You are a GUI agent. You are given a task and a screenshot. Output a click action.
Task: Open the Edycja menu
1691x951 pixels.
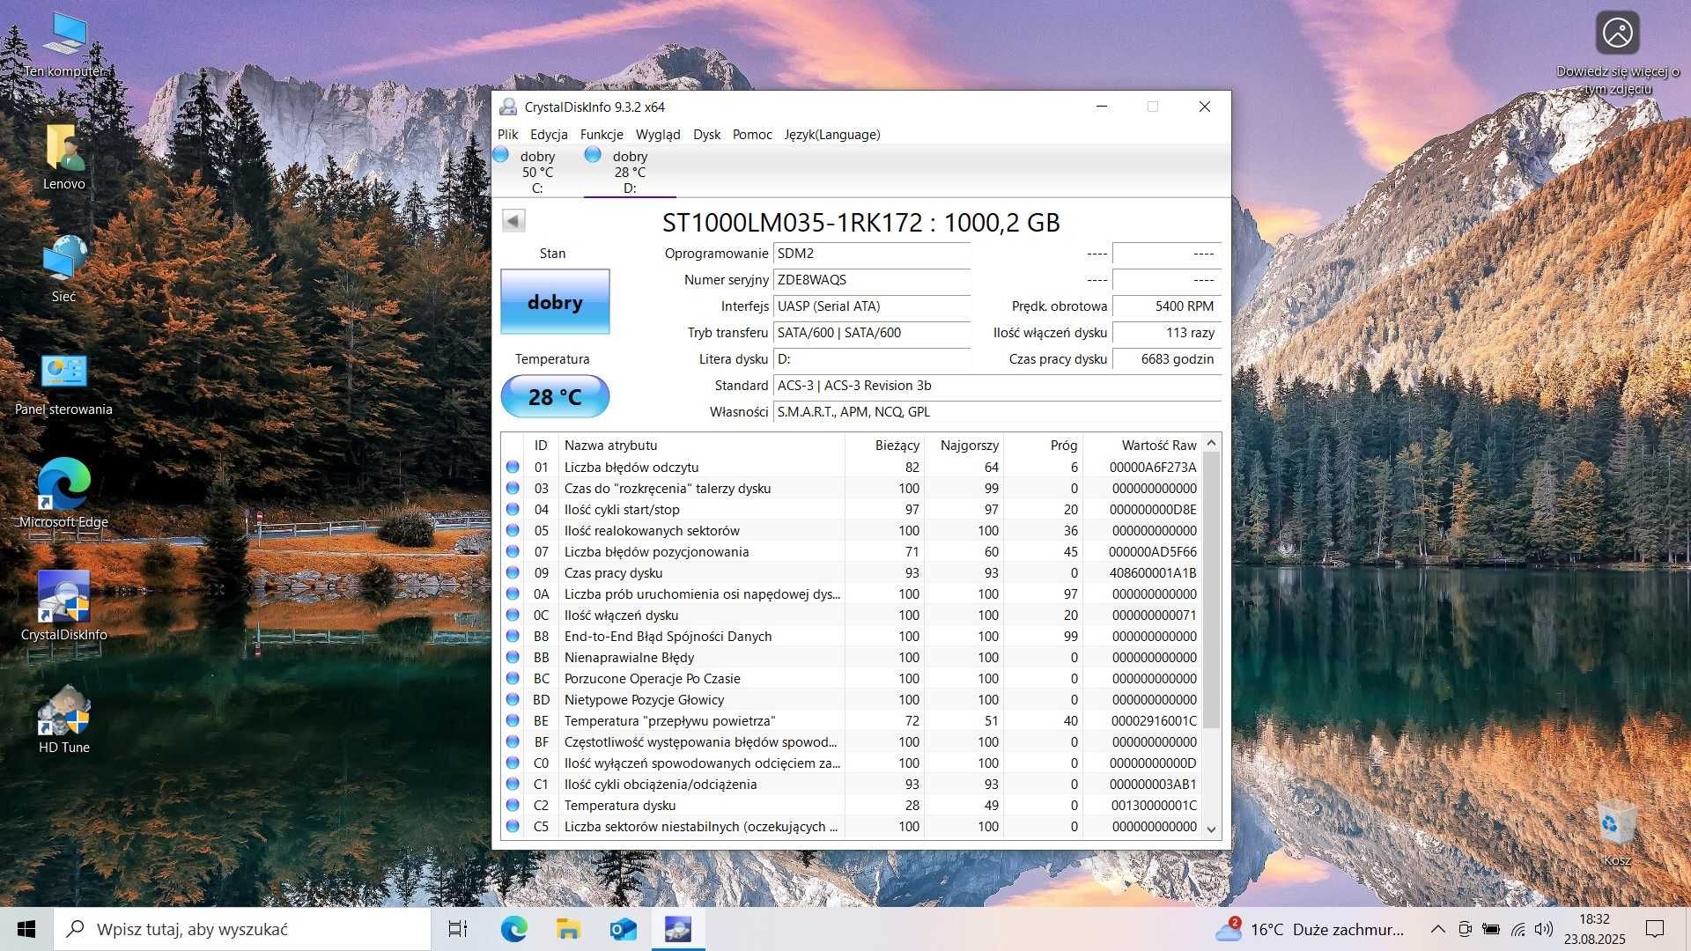[x=549, y=134]
